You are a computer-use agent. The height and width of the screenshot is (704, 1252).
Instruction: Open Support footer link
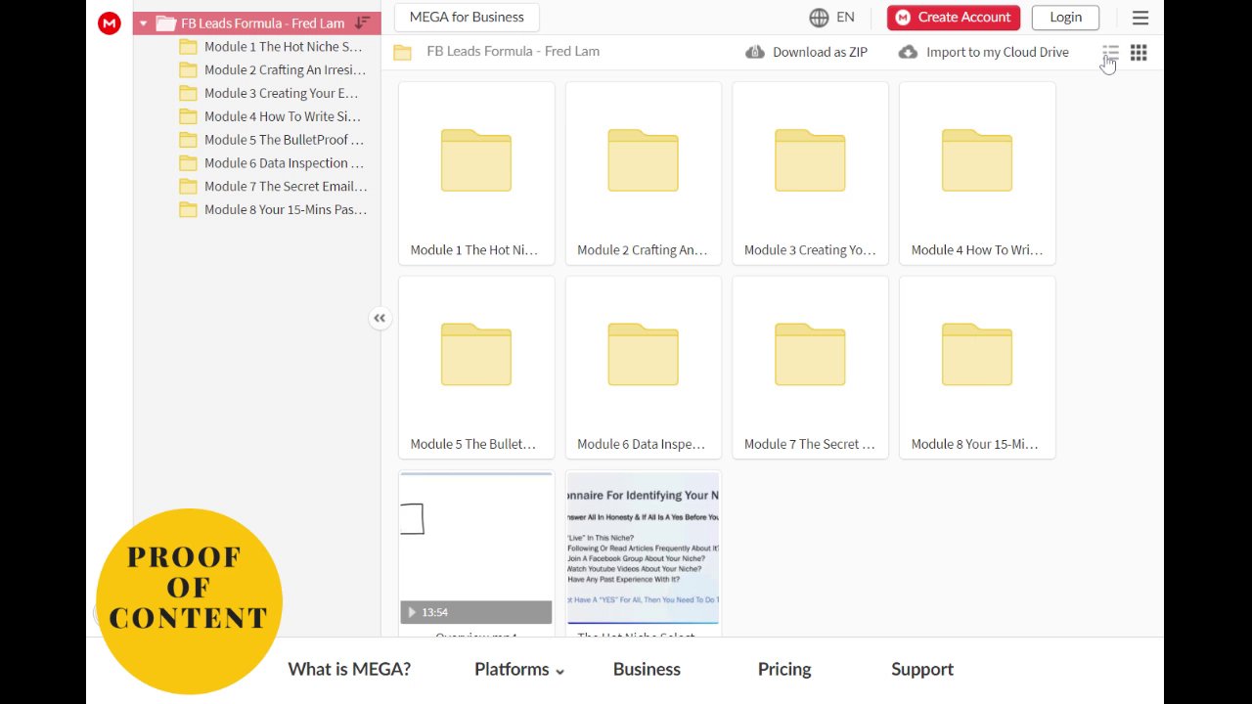tap(922, 669)
